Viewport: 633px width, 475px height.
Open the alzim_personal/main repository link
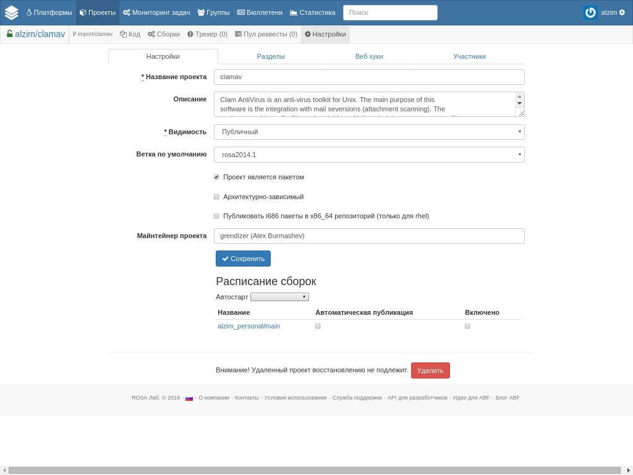[x=249, y=326]
